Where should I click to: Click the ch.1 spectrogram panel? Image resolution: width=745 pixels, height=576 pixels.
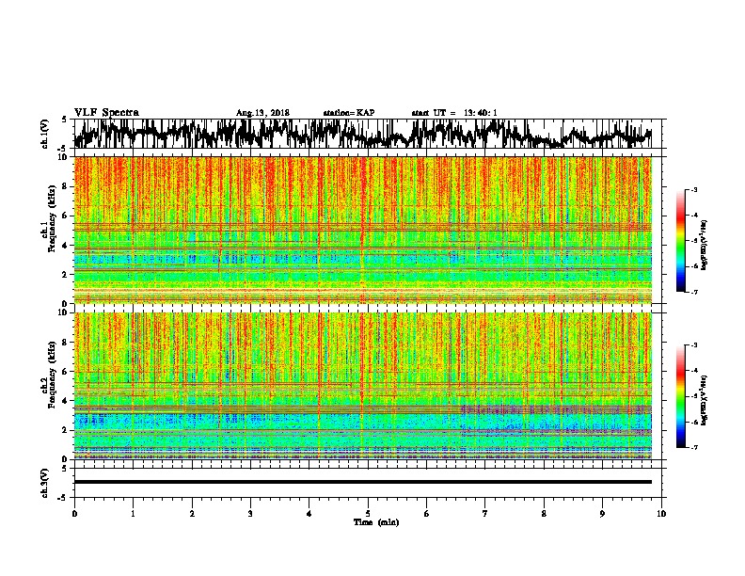[x=363, y=230]
